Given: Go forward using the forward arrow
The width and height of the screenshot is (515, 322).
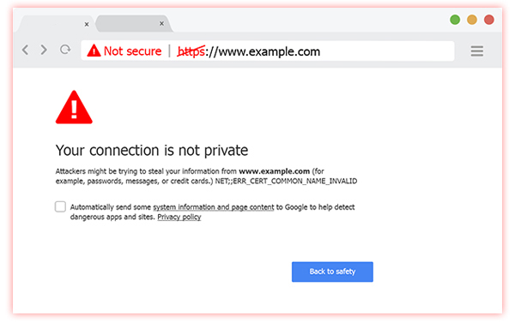Looking at the screenshot, I should (44, 51).
